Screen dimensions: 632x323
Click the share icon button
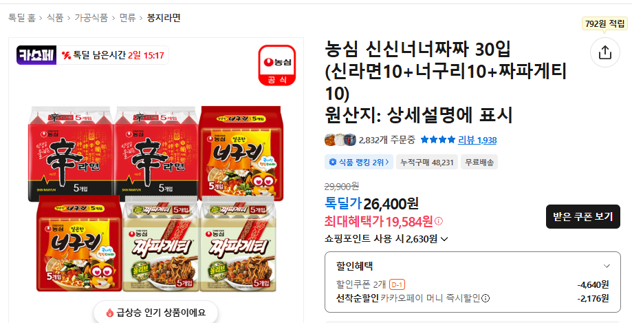[604, 52]
